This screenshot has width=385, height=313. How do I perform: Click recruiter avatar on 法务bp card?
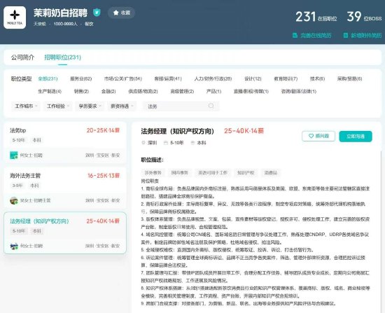coord(14,155)
